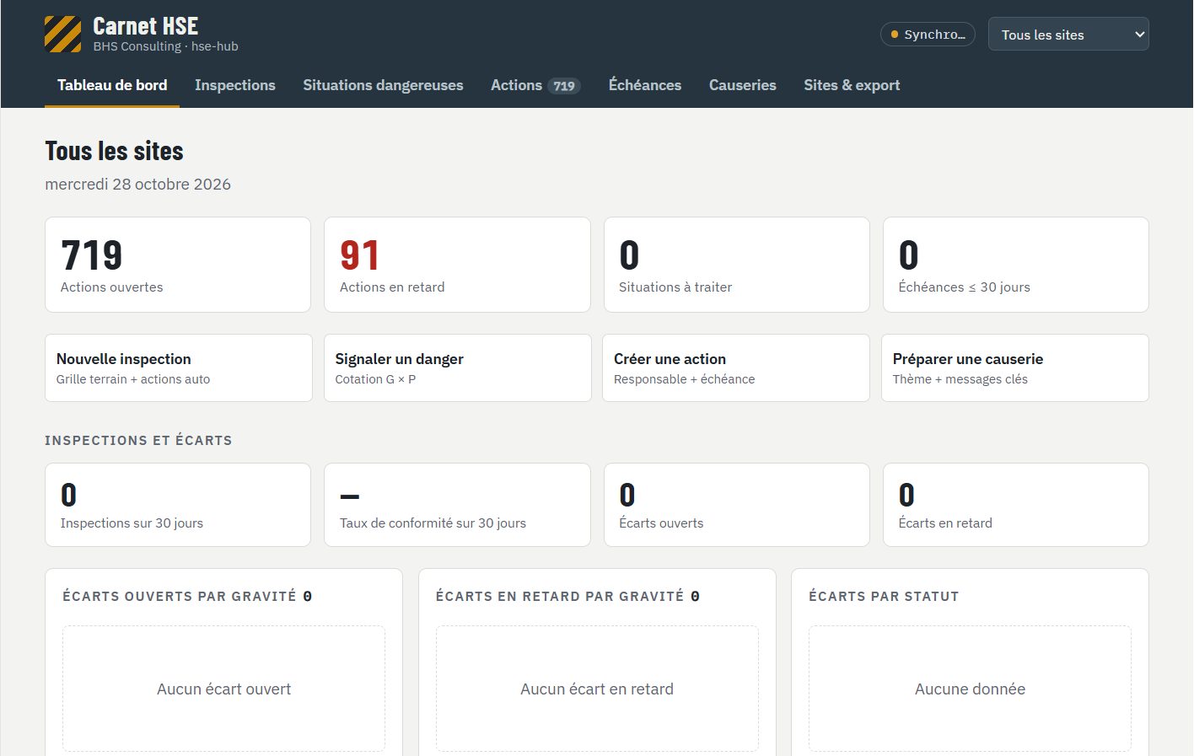This screenshot has height=756, width=1194.
Task: Open the Situations à traiter card
Action: [737, 265]
